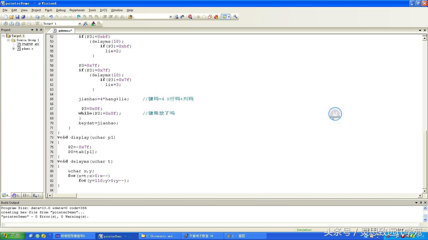The image size is (428, 240).
Task: Click the Redo arrow icon
Action: [57, 17]
